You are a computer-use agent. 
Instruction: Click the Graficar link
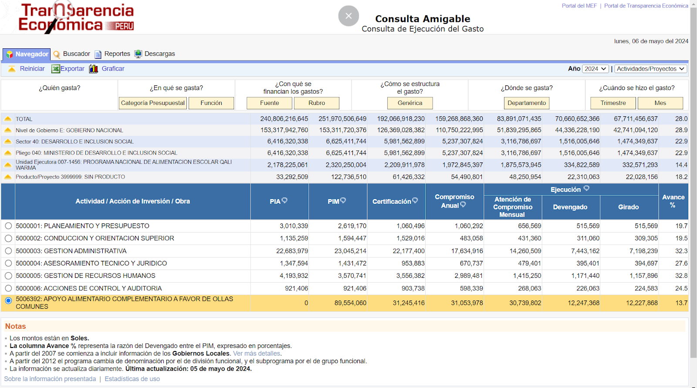click(x=113, y=69)
